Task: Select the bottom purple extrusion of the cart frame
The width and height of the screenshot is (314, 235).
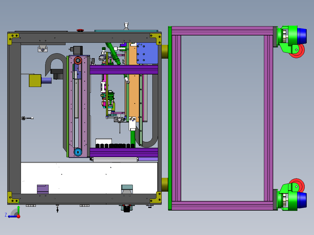Action: (222, 206)
